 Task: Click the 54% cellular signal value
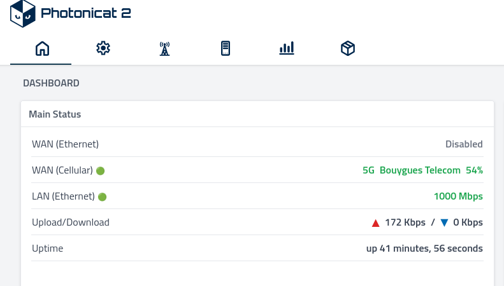pos(474,170)
